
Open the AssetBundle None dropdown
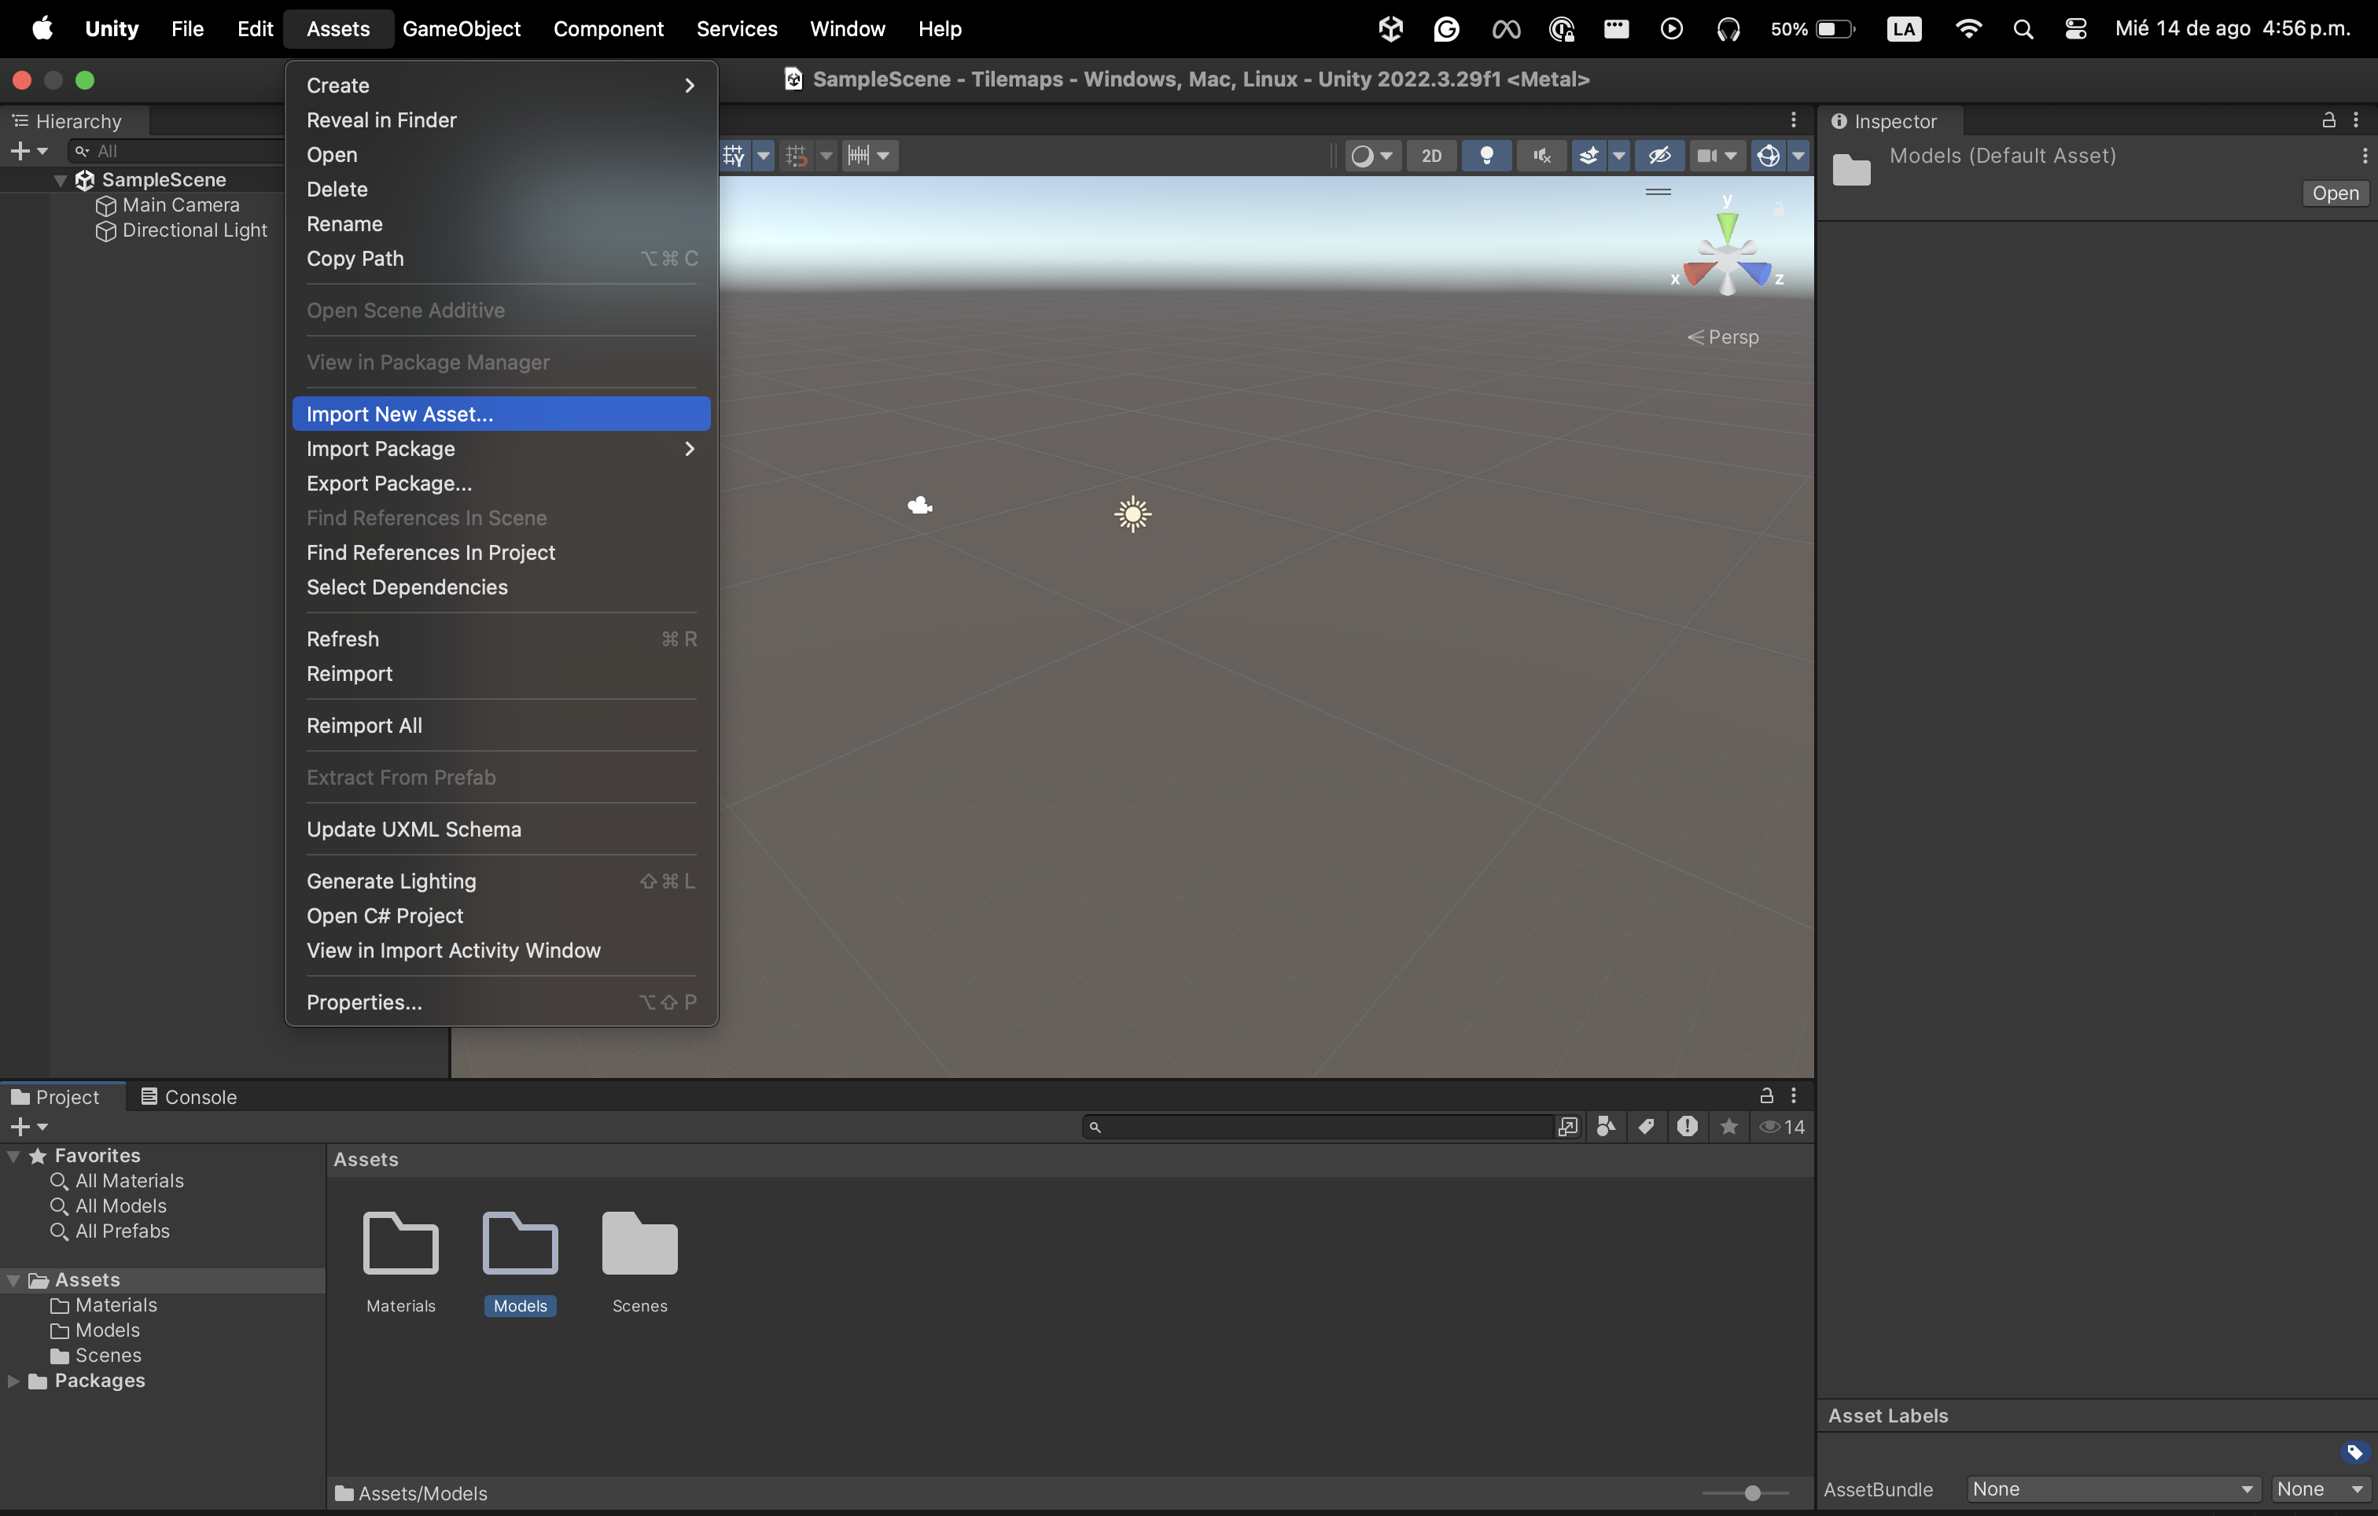2111,1489
